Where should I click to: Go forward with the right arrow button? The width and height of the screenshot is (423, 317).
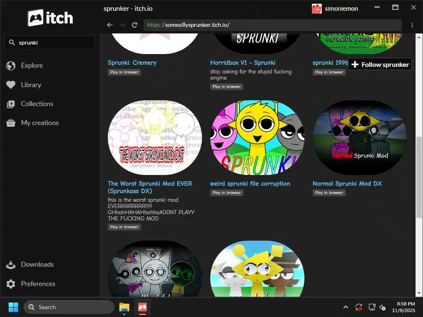(122, 25)
